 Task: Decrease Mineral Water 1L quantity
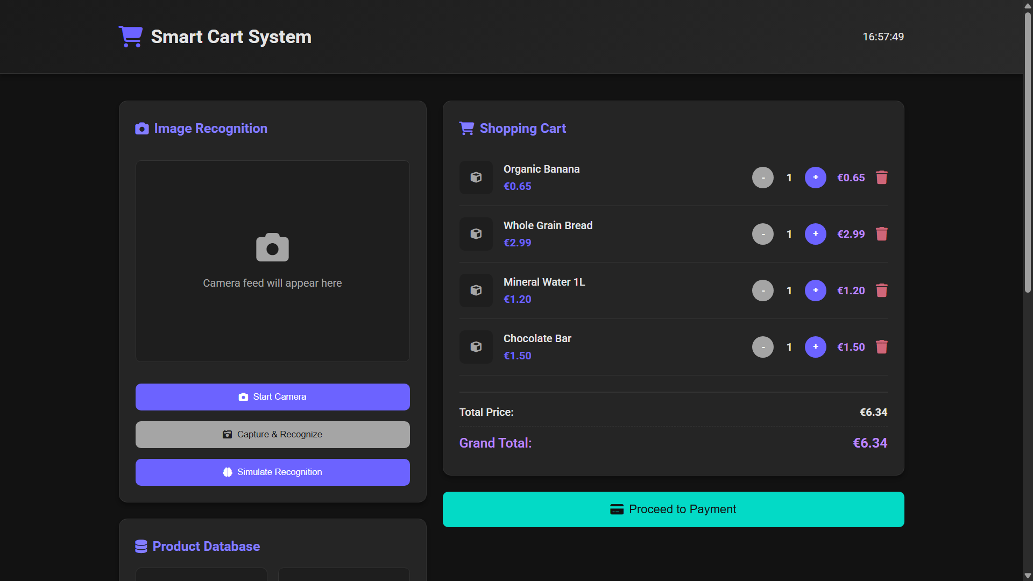click(x=763, y=290)
